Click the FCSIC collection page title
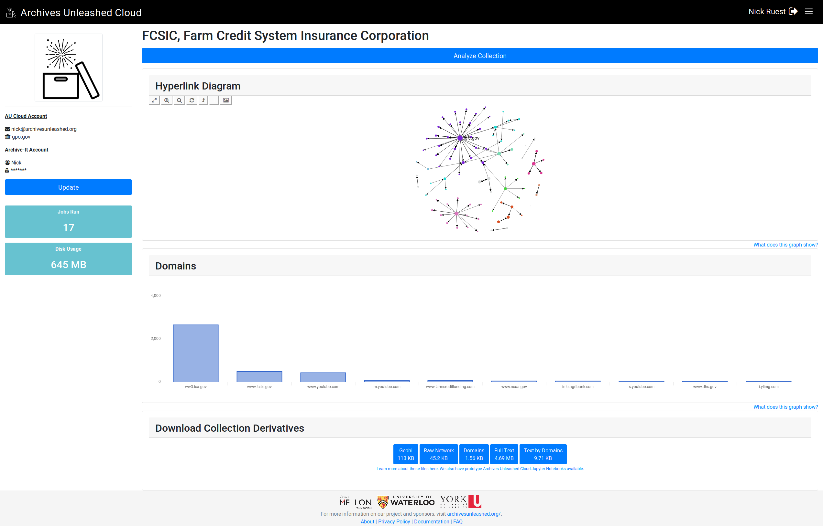The image size is (823, 526). 285,36
